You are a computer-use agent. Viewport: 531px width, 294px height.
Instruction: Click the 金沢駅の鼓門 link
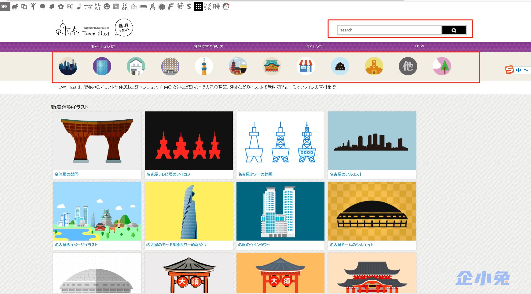(x=67, y=174)
